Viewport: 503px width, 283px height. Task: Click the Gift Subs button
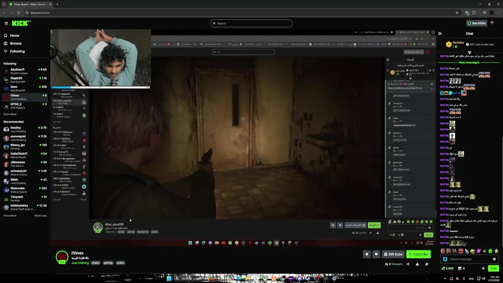[x=393, y=254]
